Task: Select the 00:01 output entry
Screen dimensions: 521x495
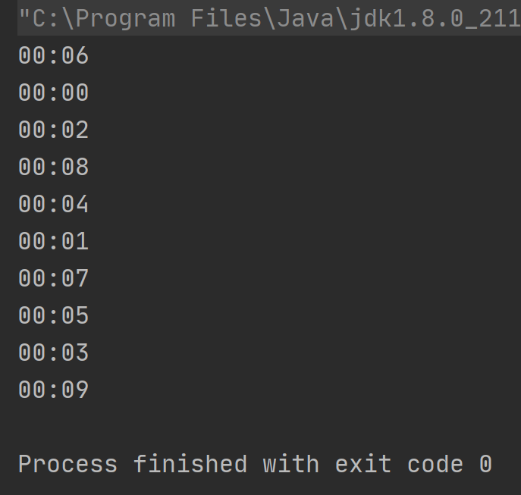Action: click(54, 241)
